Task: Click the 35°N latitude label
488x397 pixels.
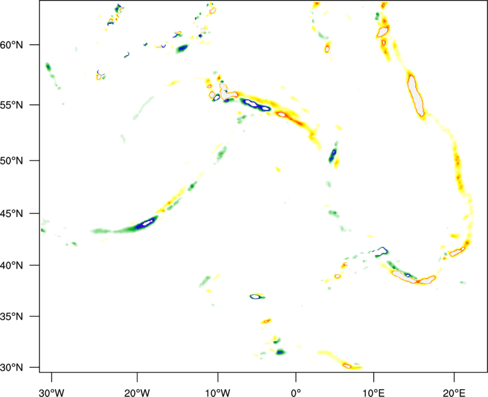Action: [x=12, y=316]
